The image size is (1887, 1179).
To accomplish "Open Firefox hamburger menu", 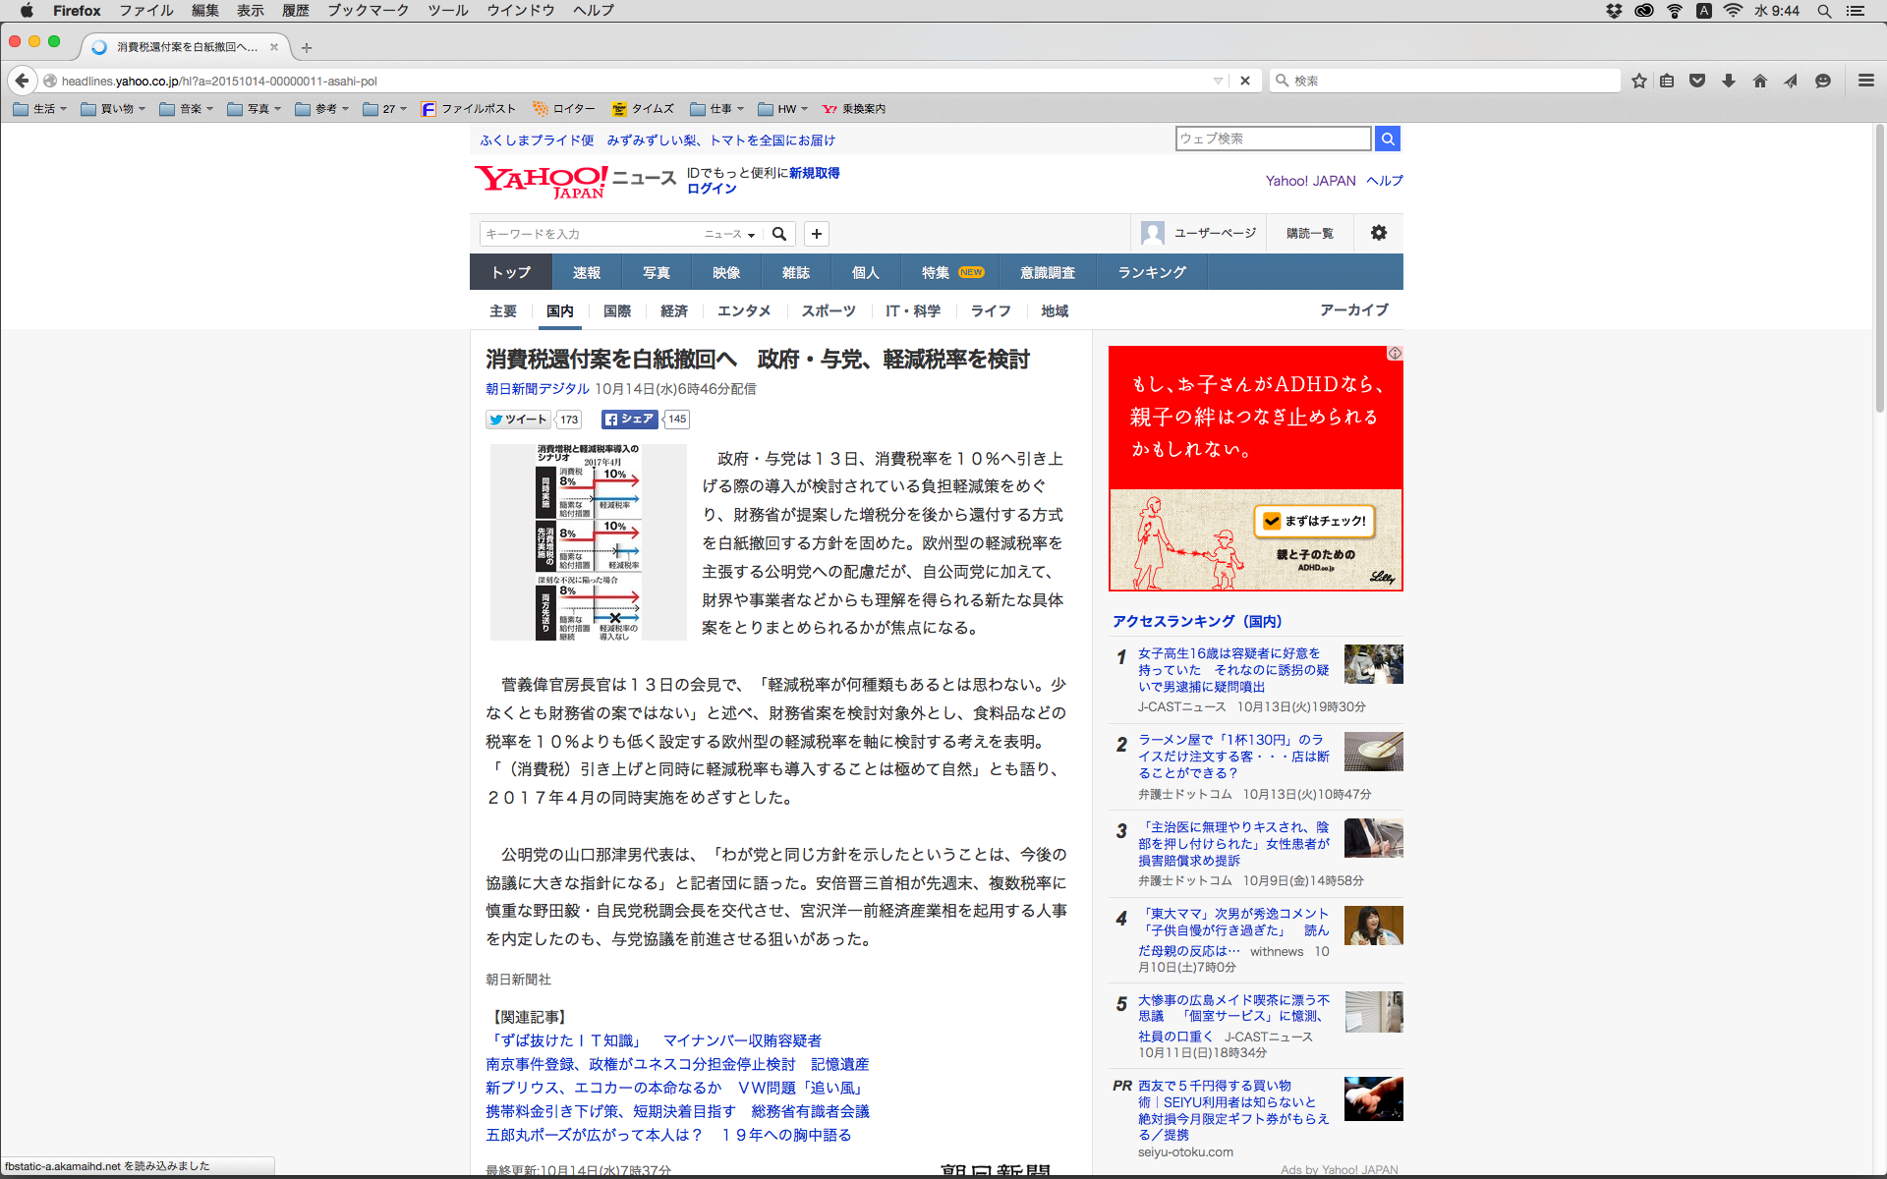I will [1865, 81].
